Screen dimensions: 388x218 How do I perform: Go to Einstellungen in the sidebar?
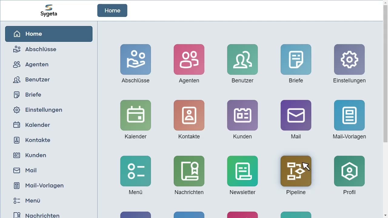tap(49, 110)
